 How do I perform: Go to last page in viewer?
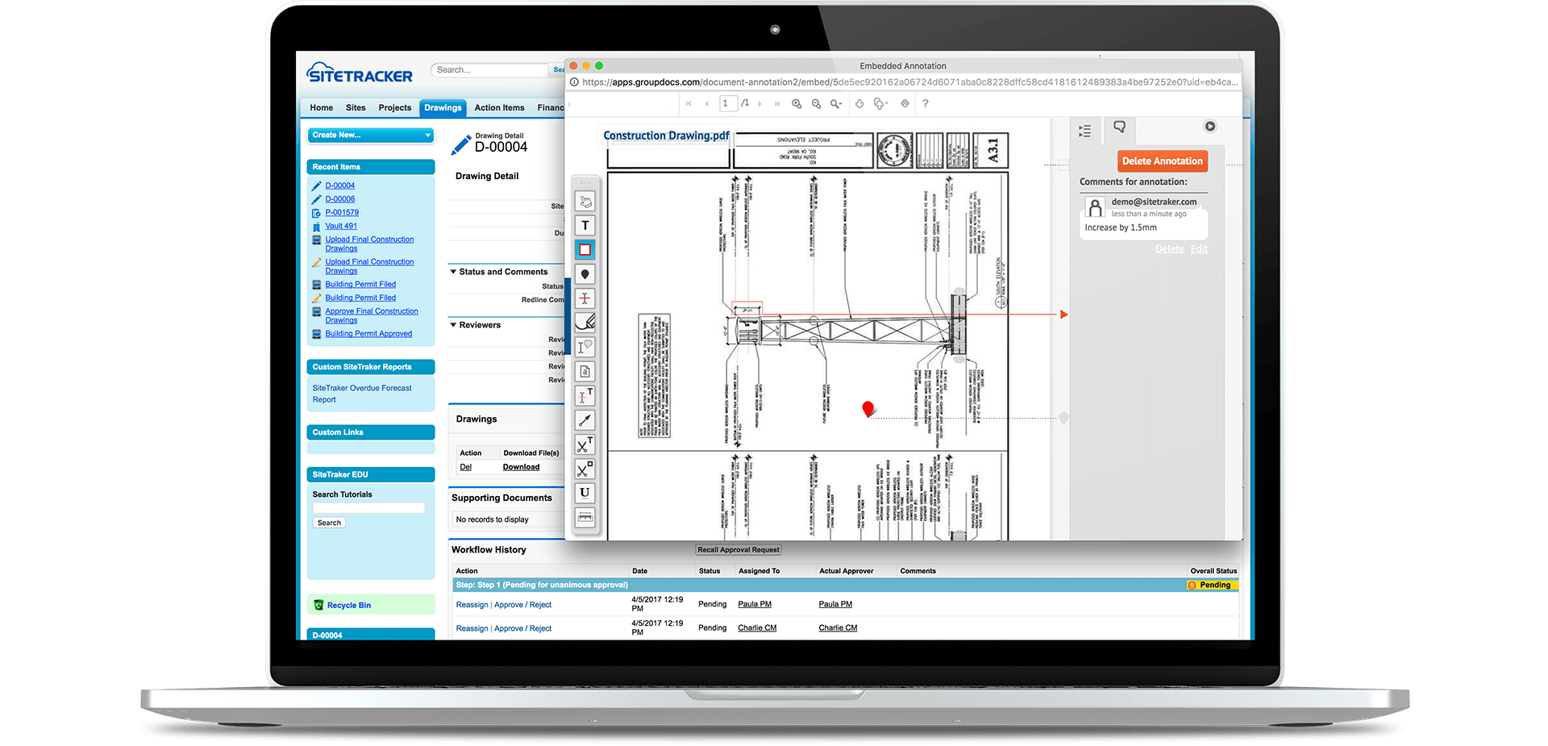pos(777,103)
